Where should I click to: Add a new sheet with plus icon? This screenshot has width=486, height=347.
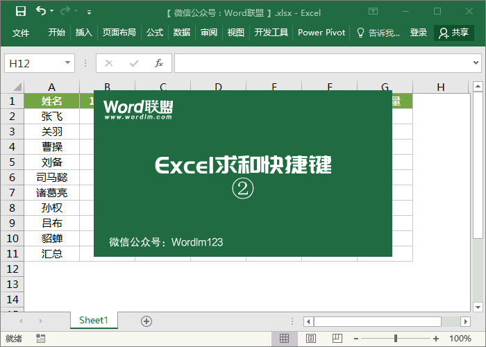146,321
